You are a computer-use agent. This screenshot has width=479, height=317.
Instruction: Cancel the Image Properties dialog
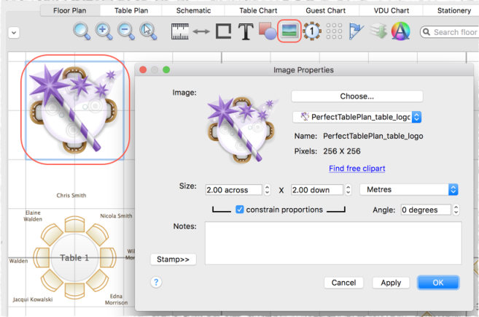coord(343,283)
